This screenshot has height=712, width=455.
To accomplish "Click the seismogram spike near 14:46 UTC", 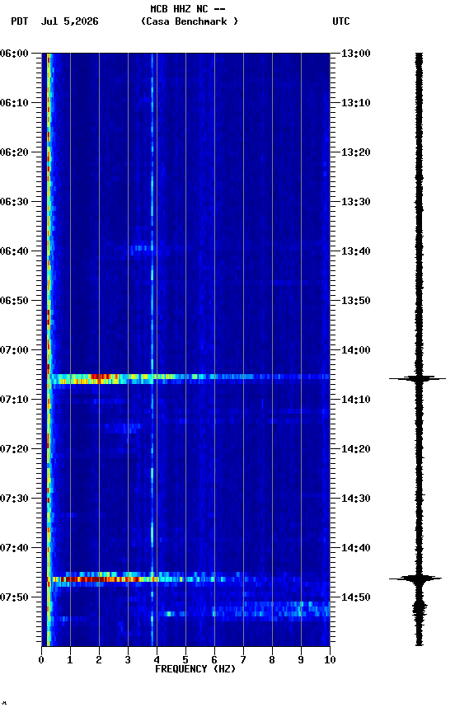I will pos(416,578).
